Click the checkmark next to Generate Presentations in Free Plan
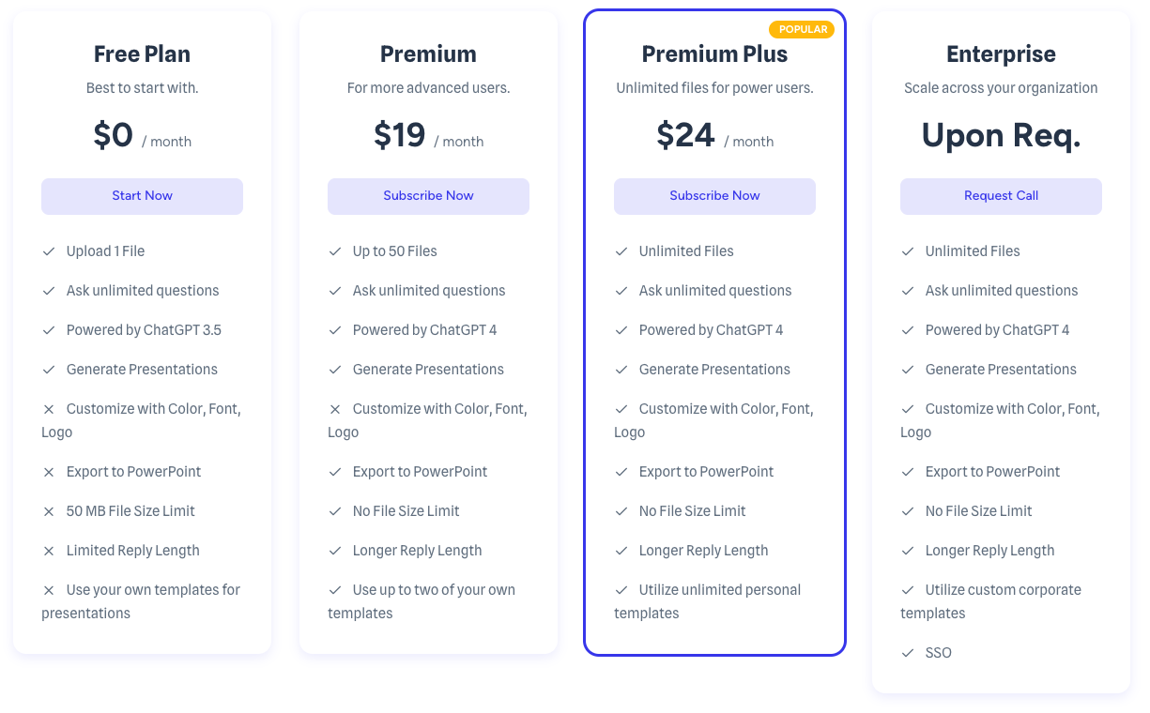Viewport: 1150px width, 713px height. tap(49, 370)
